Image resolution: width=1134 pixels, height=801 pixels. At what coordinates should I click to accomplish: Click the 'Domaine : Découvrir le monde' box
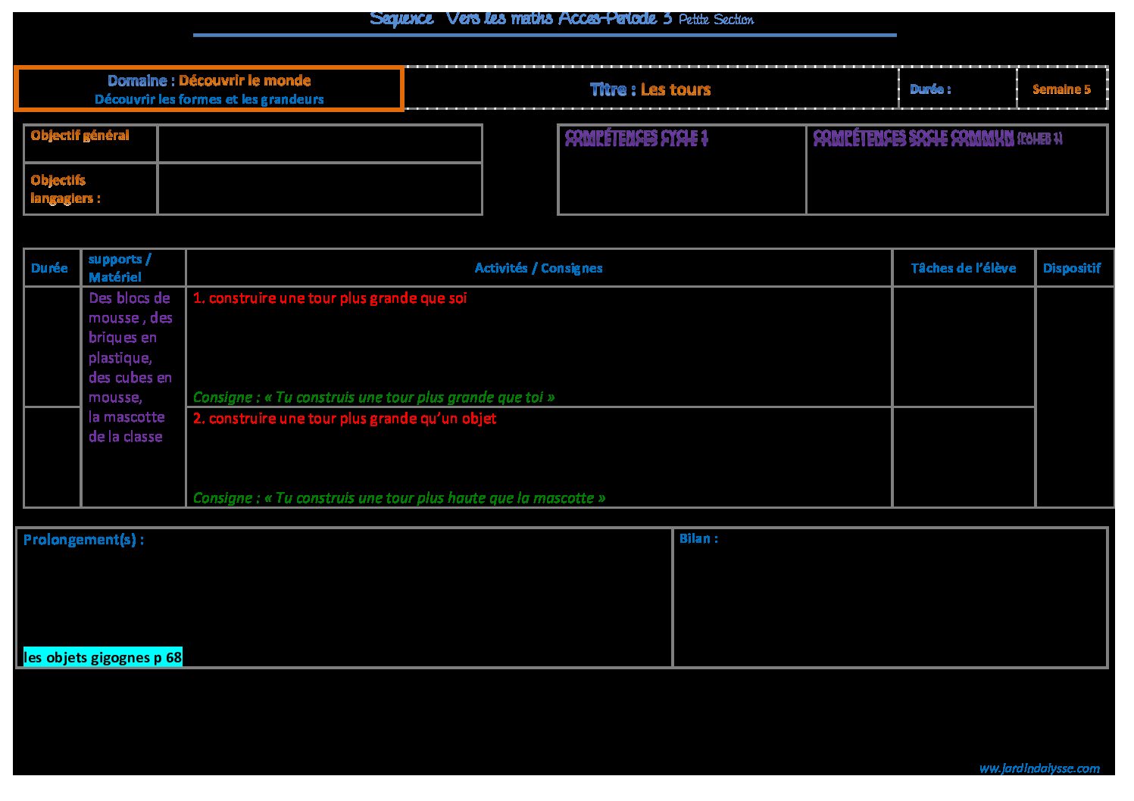point(209,89)
